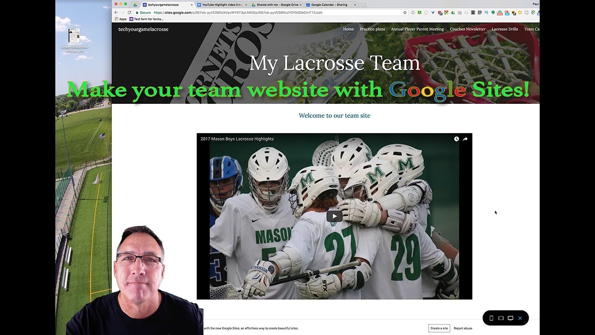Open the Apps bookmarks shortcut
This screenshot has height=335, width=595.
[120, 19]
